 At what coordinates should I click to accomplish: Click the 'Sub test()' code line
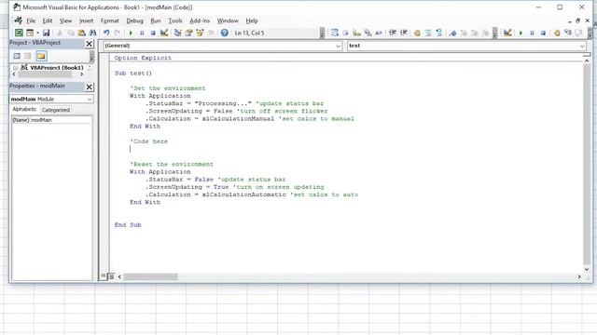point(133,73)
